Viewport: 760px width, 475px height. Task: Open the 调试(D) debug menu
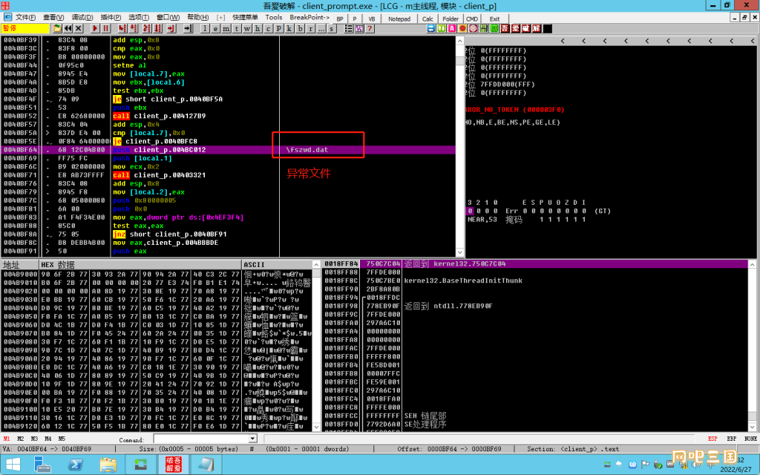[82, 18]
